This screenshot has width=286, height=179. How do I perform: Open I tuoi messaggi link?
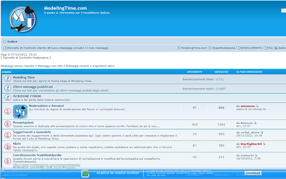coord(97,48)
